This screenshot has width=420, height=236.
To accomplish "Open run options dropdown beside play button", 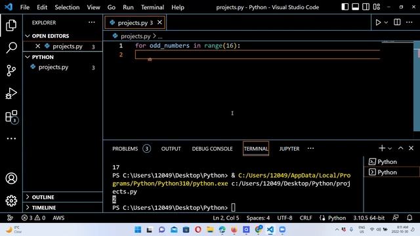I will 386,22.
